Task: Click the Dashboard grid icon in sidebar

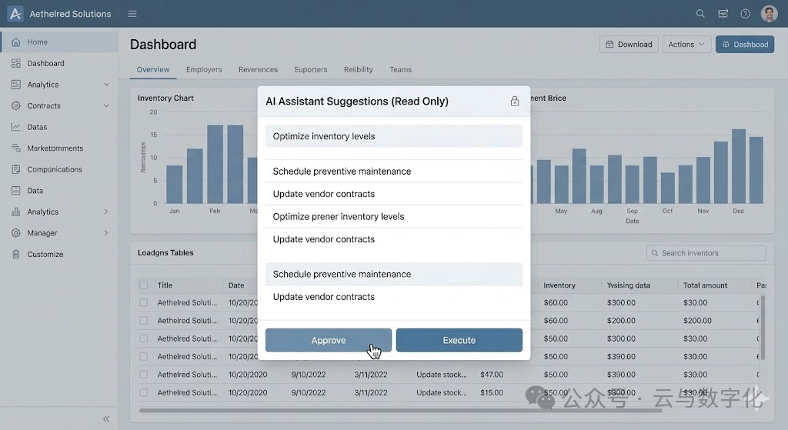Action: [x=16, y=63]
